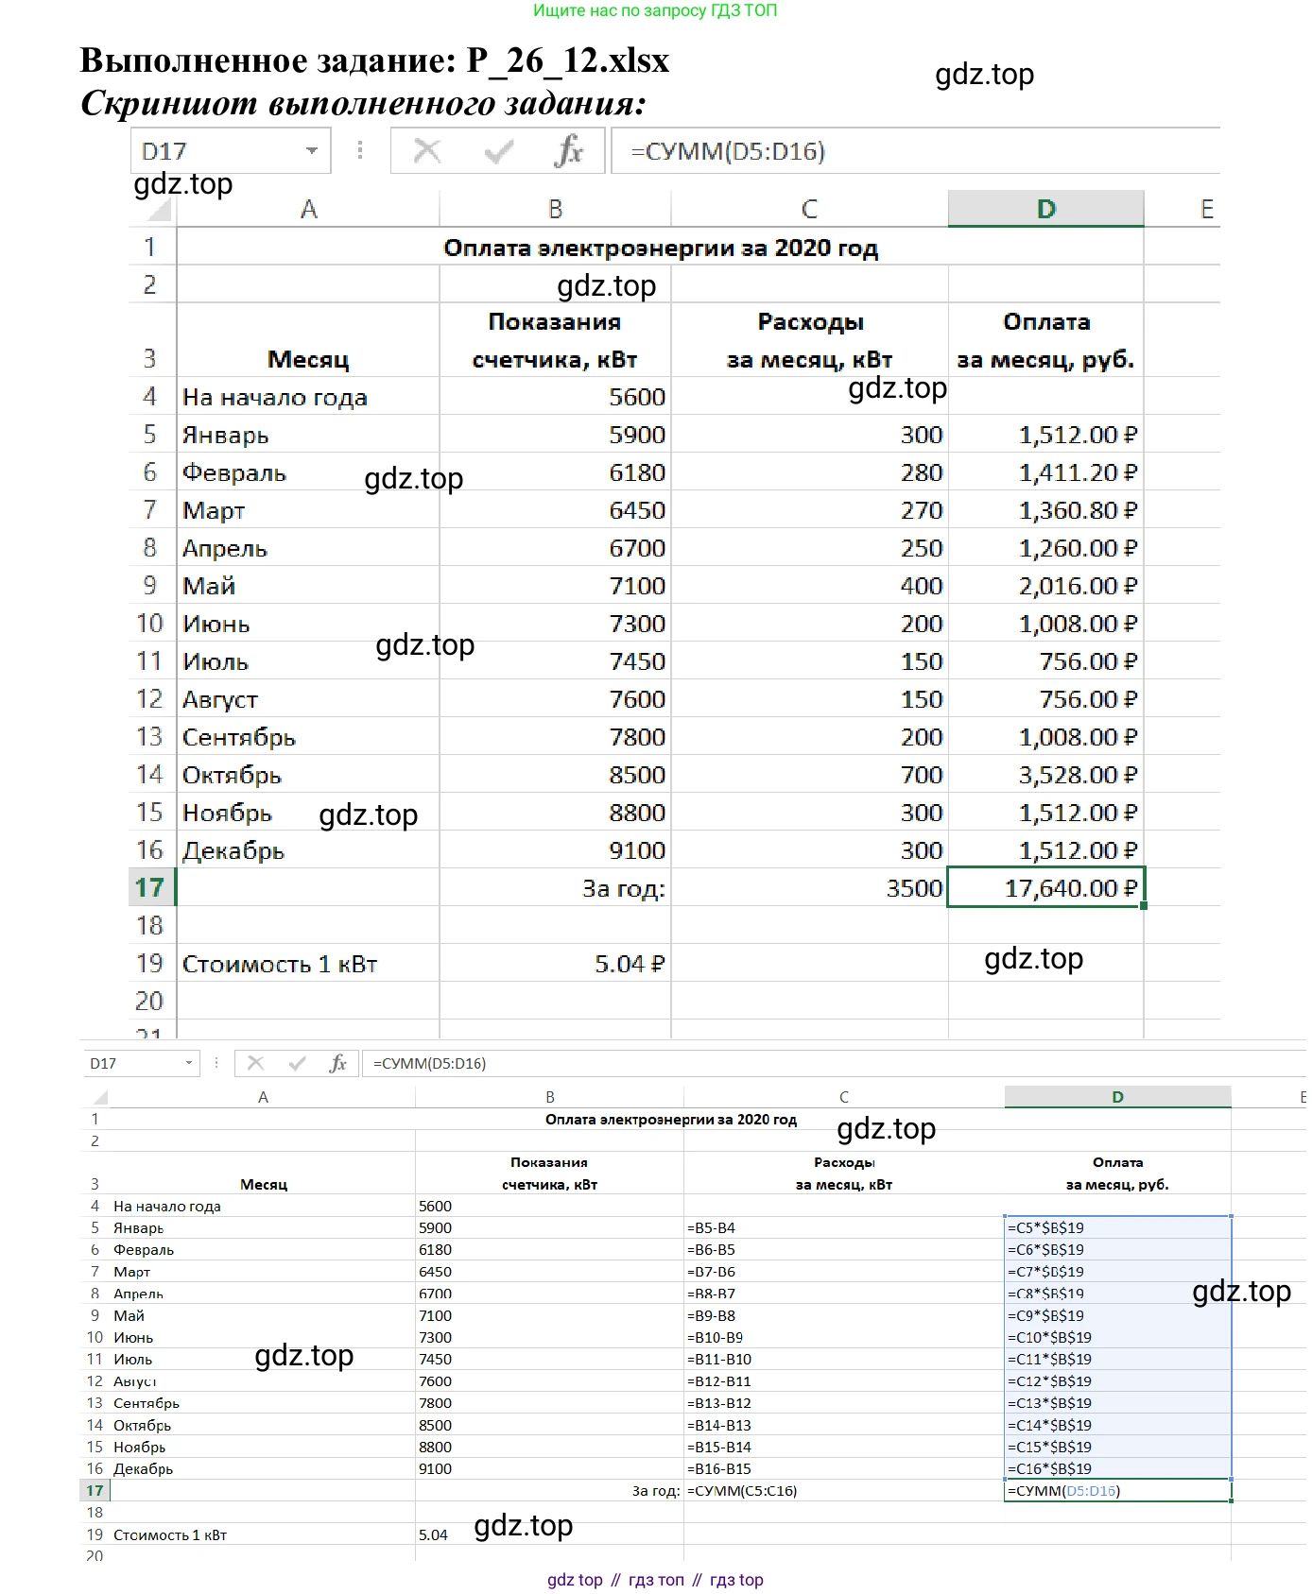Click the Cancel (X) icon in the bottom formula bar
The image size is (1312, 1594).
click(255, 1063)
